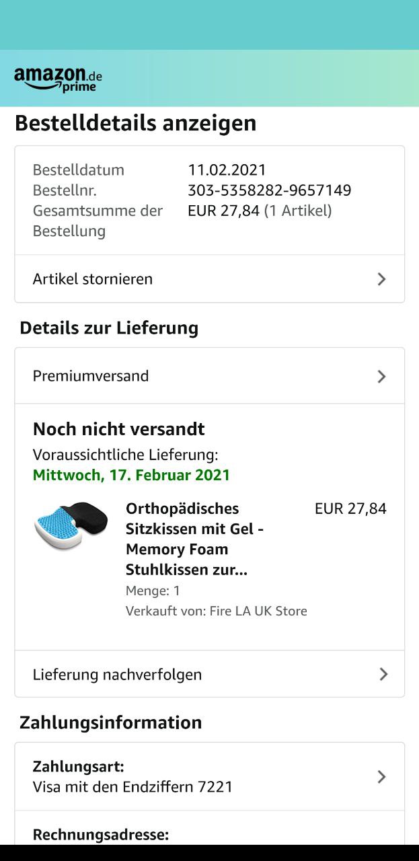Expand the Premiumversand chevron arrow
Image resolution: width=419 pixels, height=861 pixels.
tap(381, 377)
